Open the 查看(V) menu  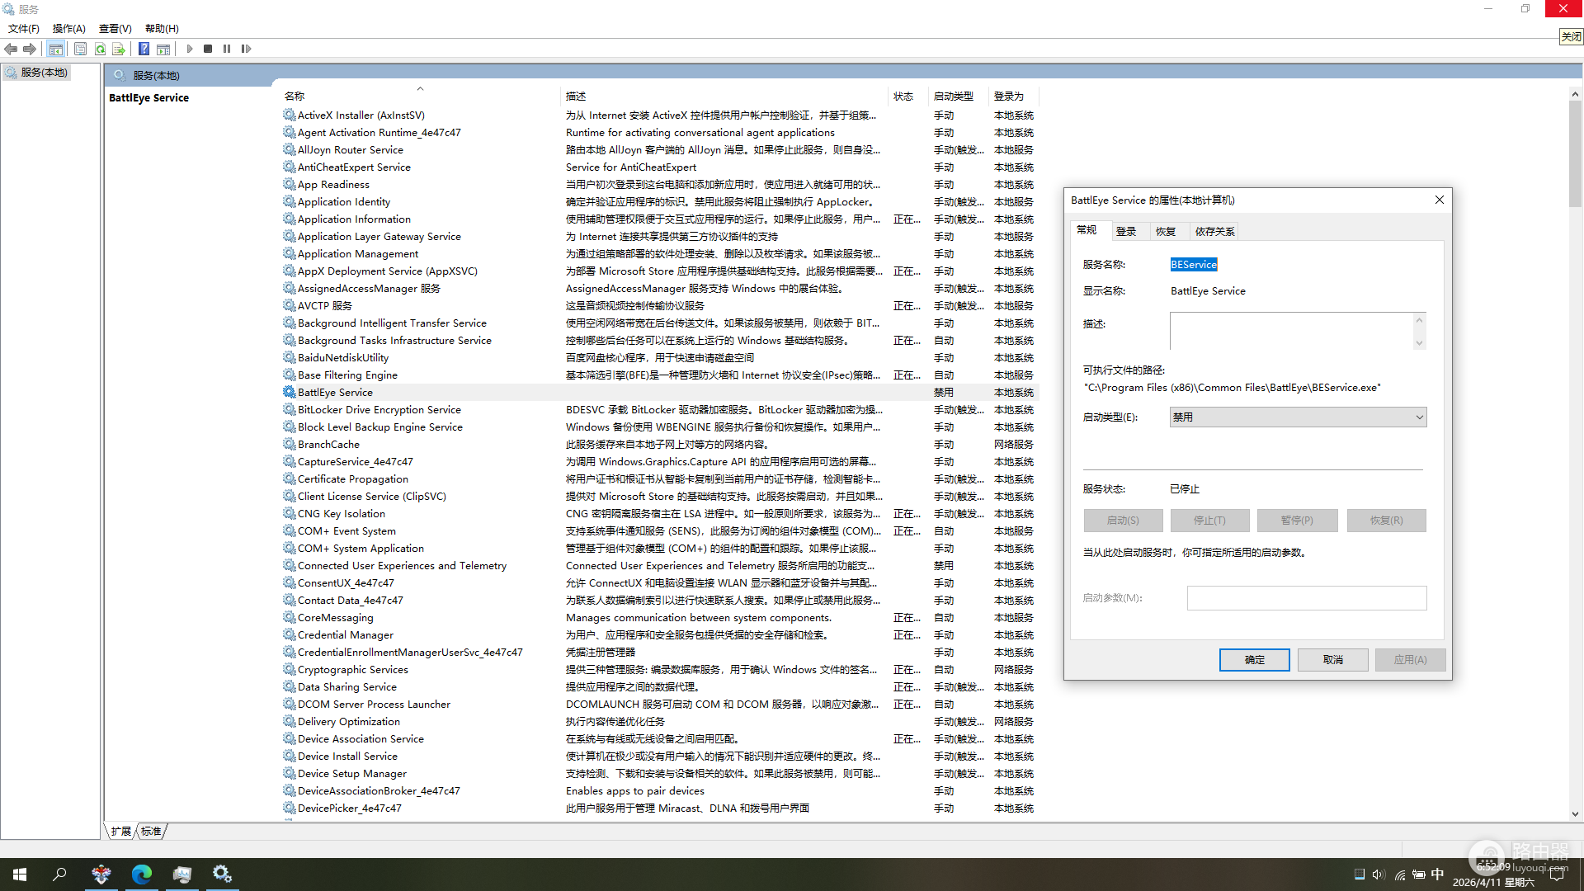point(115,28)
